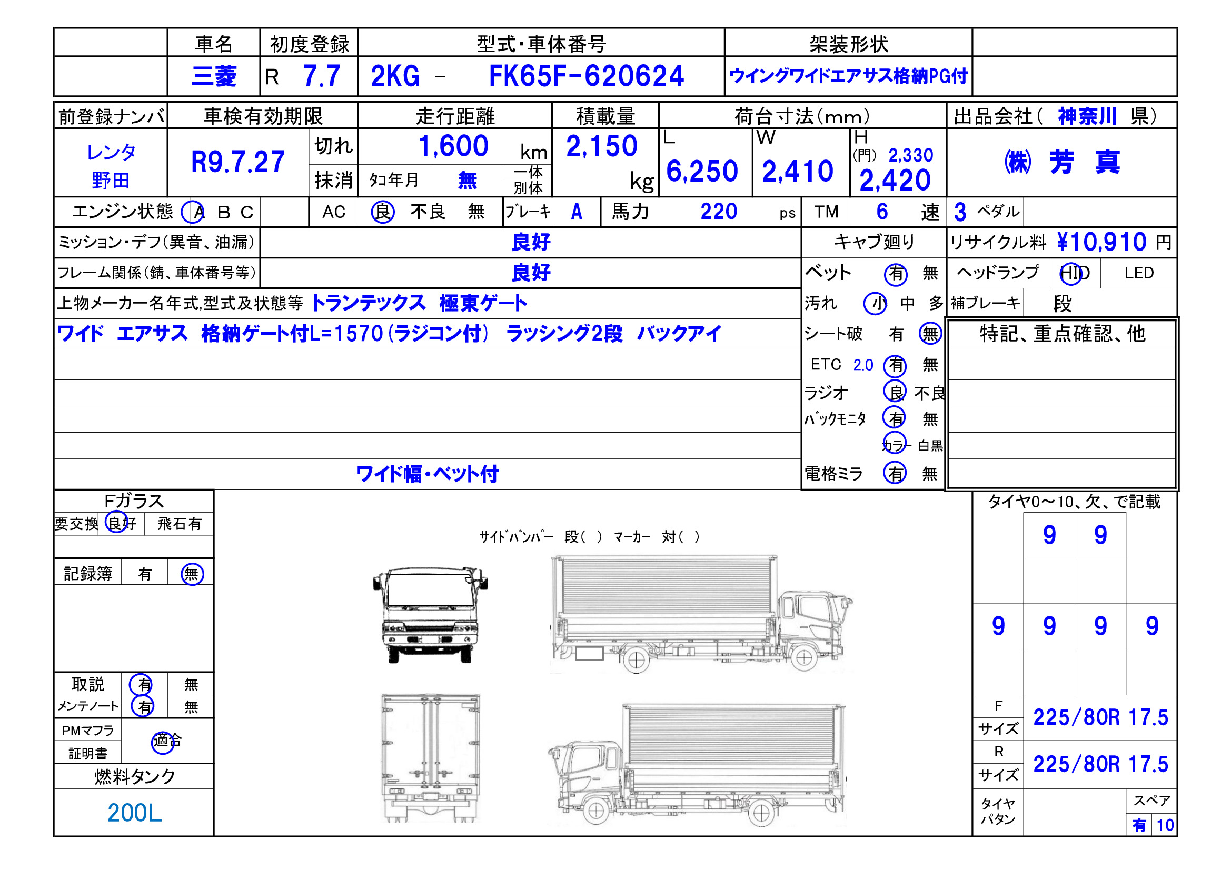Click 良好 in フレーム関係 row
This screenshot has height=870, width=1231.
(x=531, y=273)
